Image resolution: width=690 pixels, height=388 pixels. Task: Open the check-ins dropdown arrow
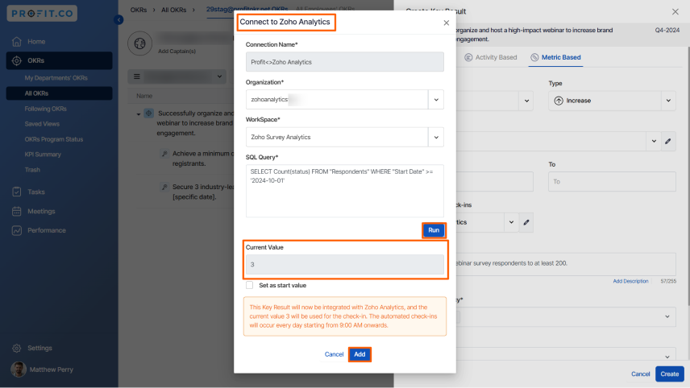tap(511, 222)
